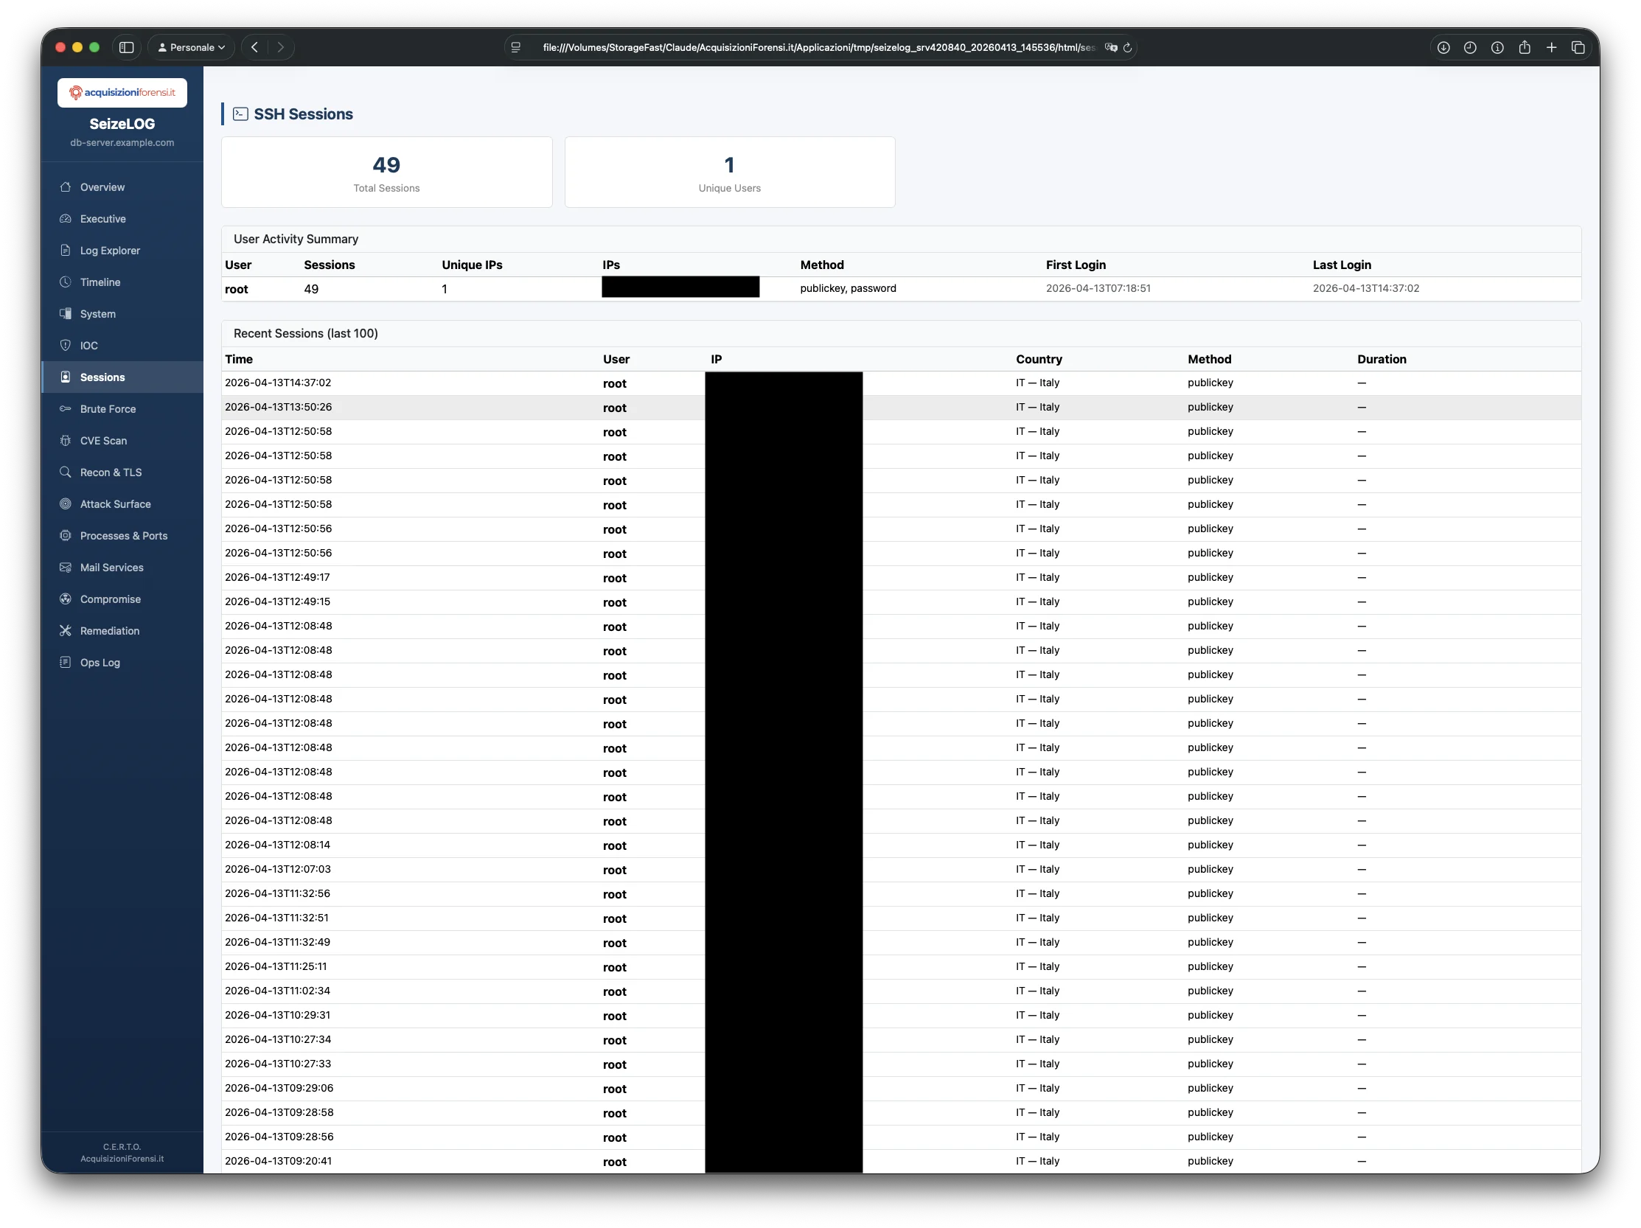Click the Recon & TLS magnifier icon
The image size is (1641, 1228).
66,472
